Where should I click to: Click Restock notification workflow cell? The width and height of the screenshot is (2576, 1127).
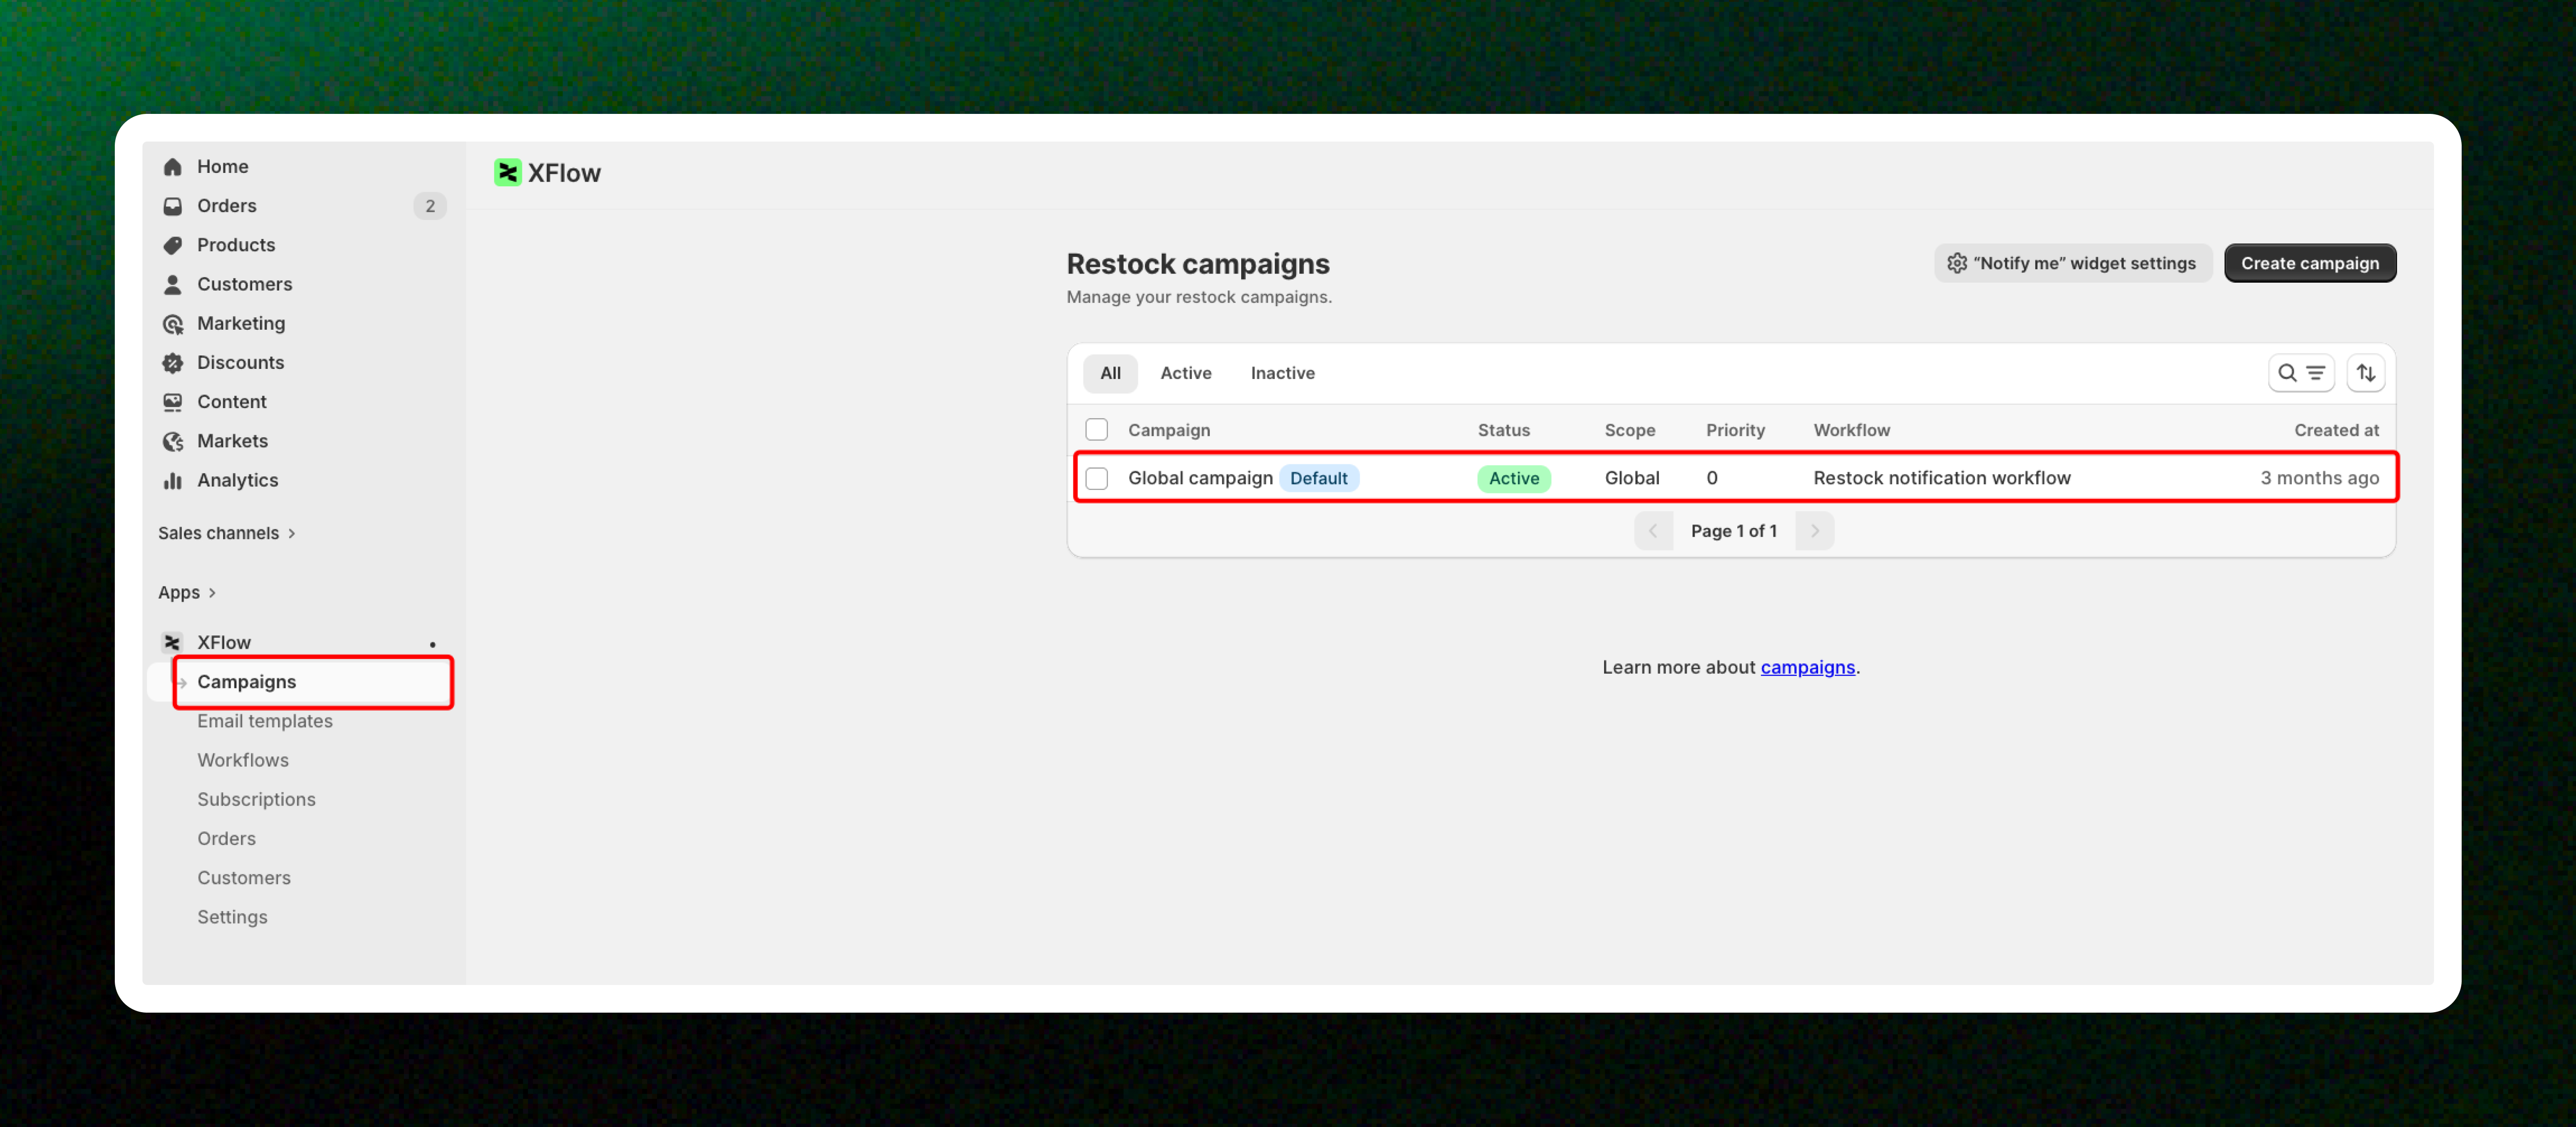click(x=1942, y=478)
